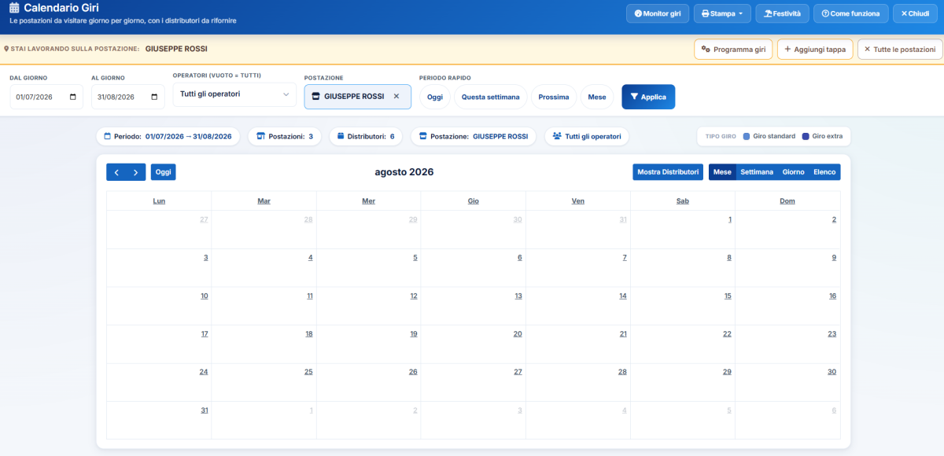This screenshot has width=944, height=456.
Task: Open the Stampa print dropdown
Action: tap(722, 13)
